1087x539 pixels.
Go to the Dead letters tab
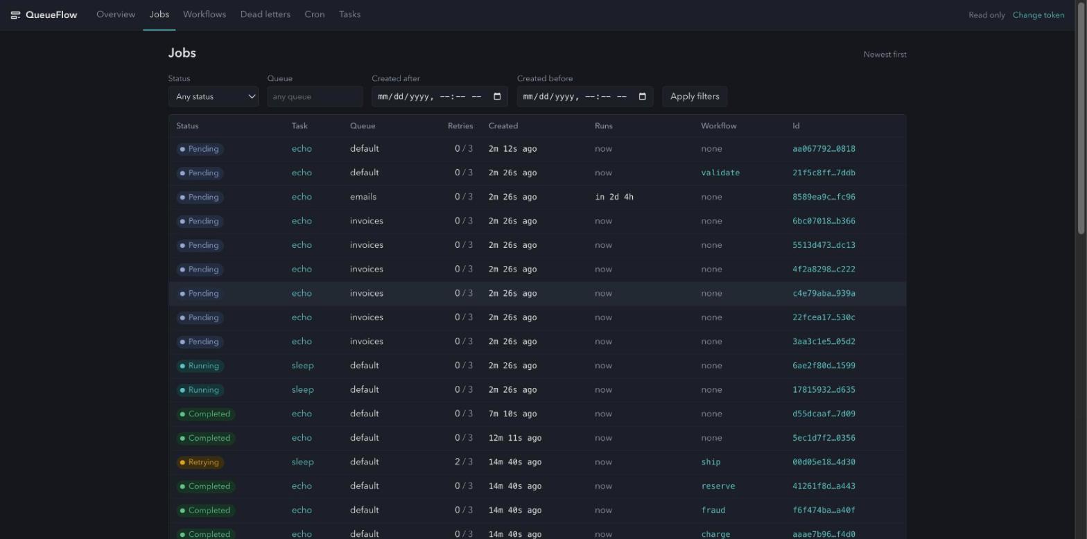tap(266, 15)
